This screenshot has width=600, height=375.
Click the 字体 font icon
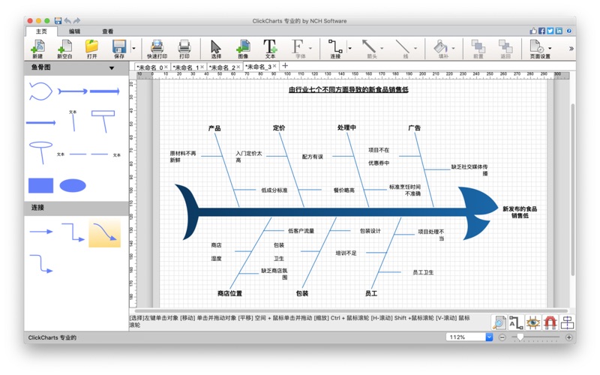click(x=298, y=49)
